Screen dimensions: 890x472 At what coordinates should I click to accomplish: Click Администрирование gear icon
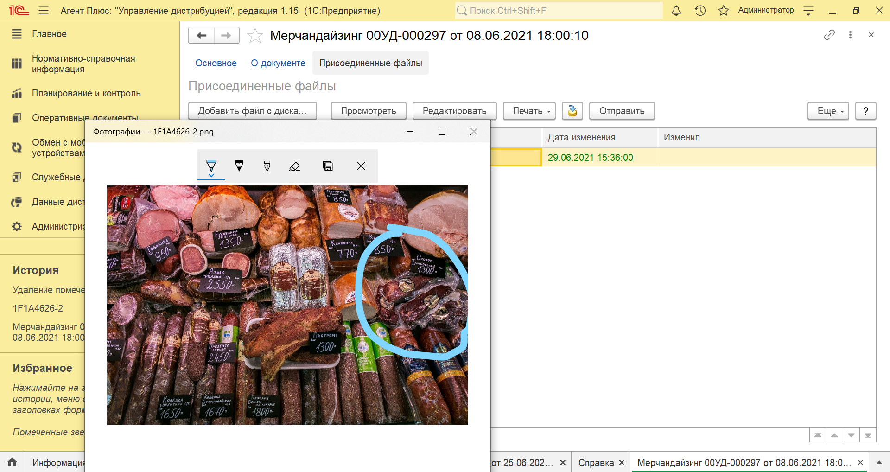coord(17,226)
